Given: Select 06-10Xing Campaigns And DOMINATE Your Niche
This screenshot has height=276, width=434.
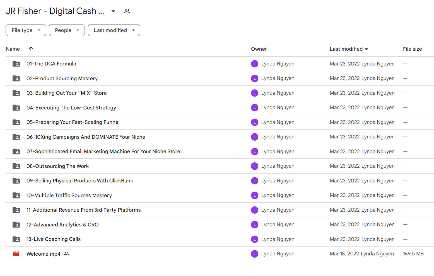Looking at the screenshot, I should coord(86,137).
